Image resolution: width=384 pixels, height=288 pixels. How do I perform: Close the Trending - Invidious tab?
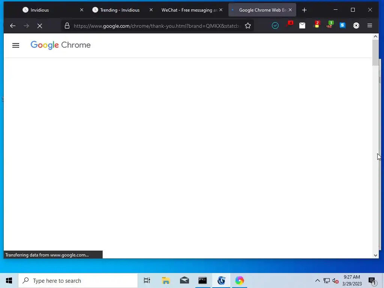[x=151, y=10]
